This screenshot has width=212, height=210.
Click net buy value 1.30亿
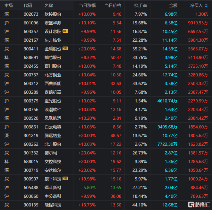[x=202, y=14]
